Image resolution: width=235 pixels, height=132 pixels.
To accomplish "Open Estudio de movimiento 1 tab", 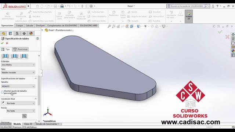I will click(47, 124).
